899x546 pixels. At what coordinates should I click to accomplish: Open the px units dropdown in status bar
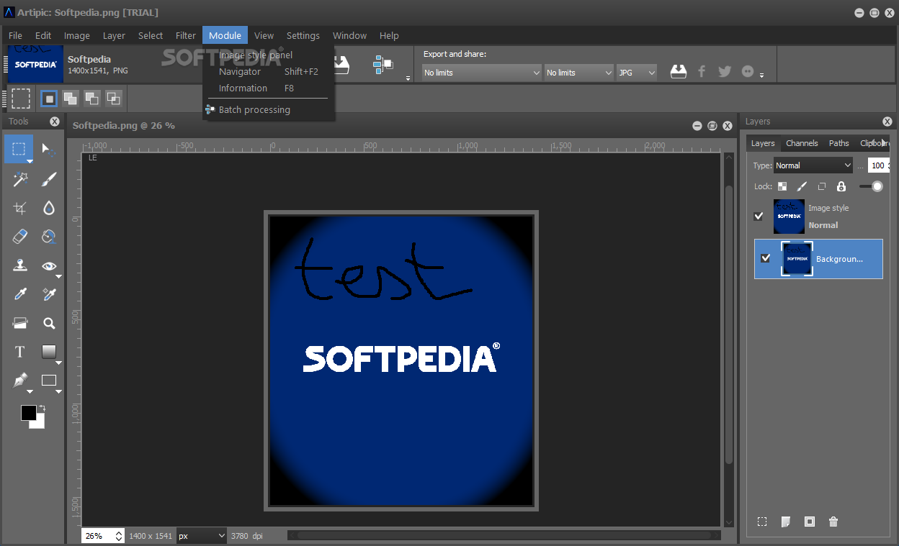(x=202, y=536)
